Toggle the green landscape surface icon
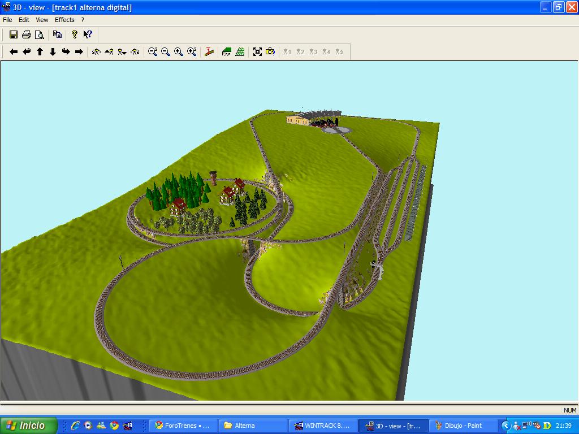Image resolution: width=579 pixels, height=434 pixels. pos(227,51)
